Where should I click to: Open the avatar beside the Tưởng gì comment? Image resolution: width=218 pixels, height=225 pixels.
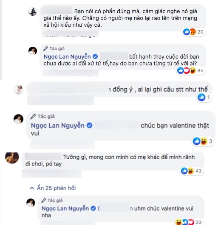pyautogui.click(x=12, y=157)
